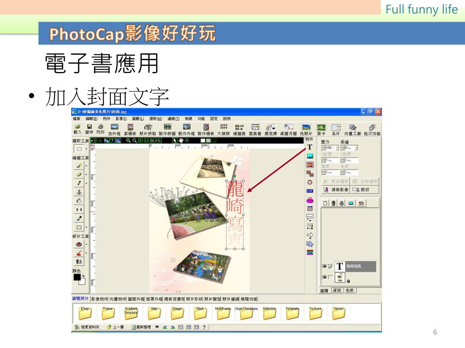Viewport: 465px width, 348px height.
Task: Open the 檔案 menu
Action: [76, 119]
